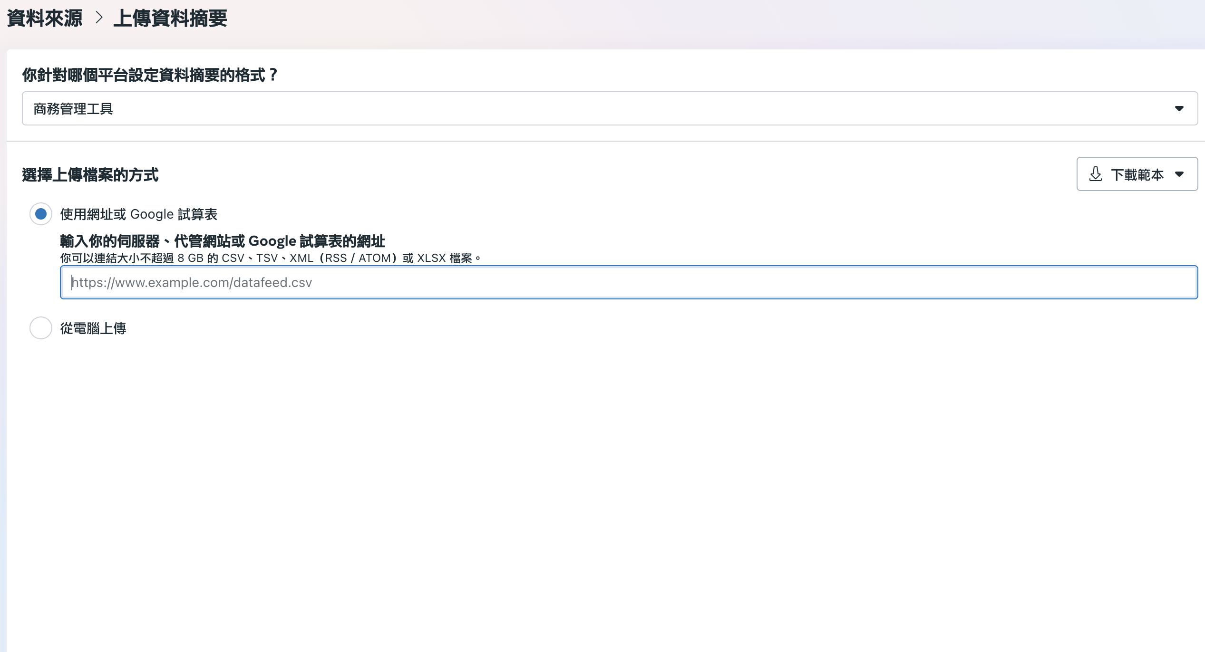Click the 你針對哪個平台 question heading
1205x652 pixels.
click(149, 75)
